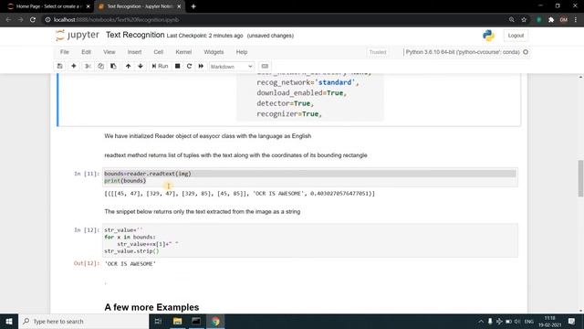The height and width of the screenshot is (329, 584).
Task: Open the Windows notification center
Action: (572, 321)
